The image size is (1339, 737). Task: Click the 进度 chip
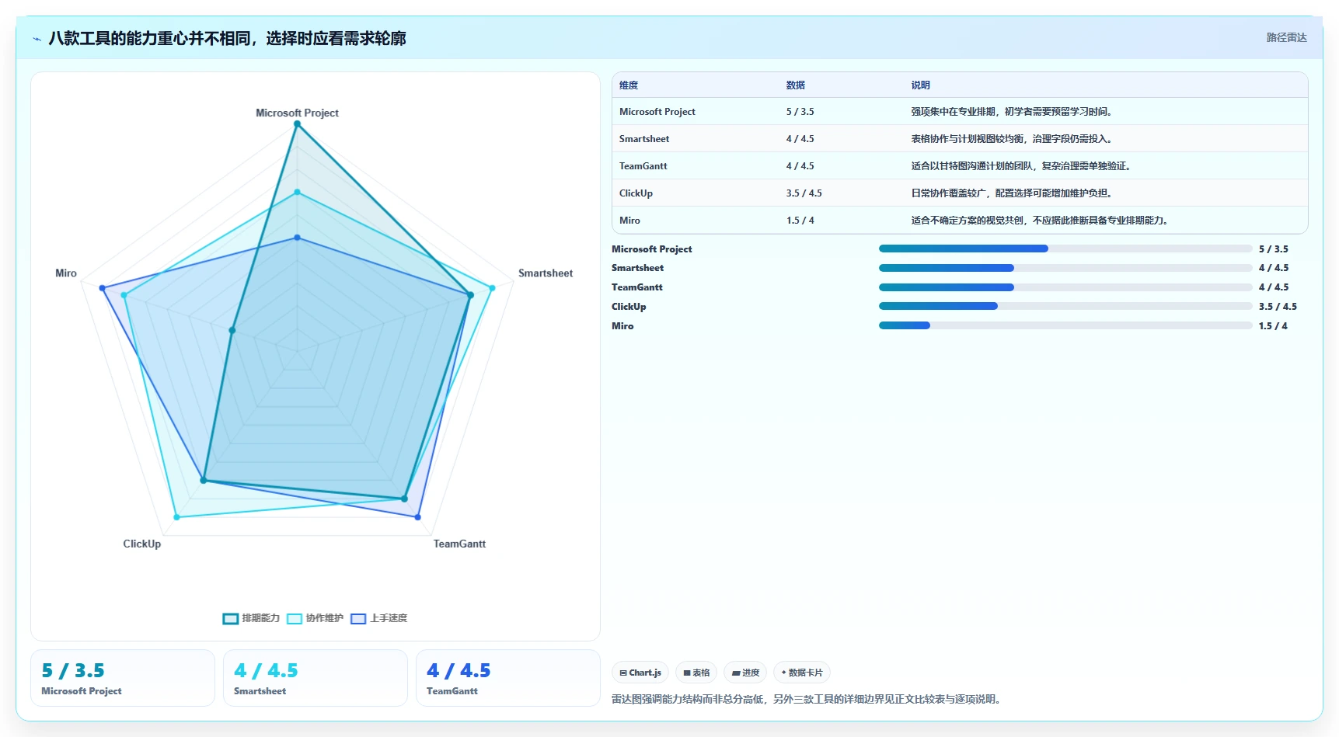(745, 673)
